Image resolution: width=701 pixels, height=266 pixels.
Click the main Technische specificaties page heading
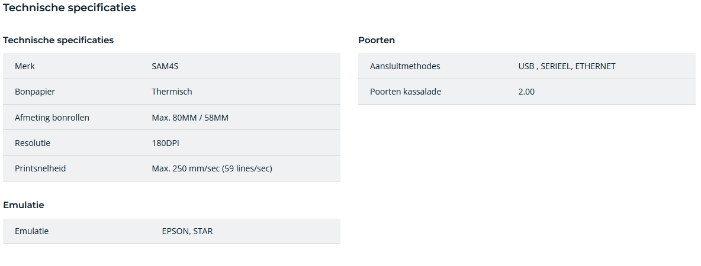click(69, 8)
